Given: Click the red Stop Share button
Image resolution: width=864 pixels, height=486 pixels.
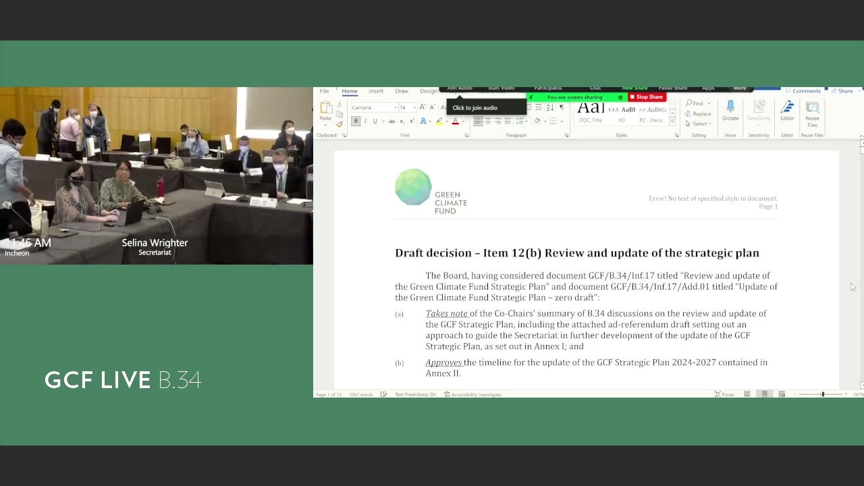Looking at the screenshot, I should click(x=647, y=97).
